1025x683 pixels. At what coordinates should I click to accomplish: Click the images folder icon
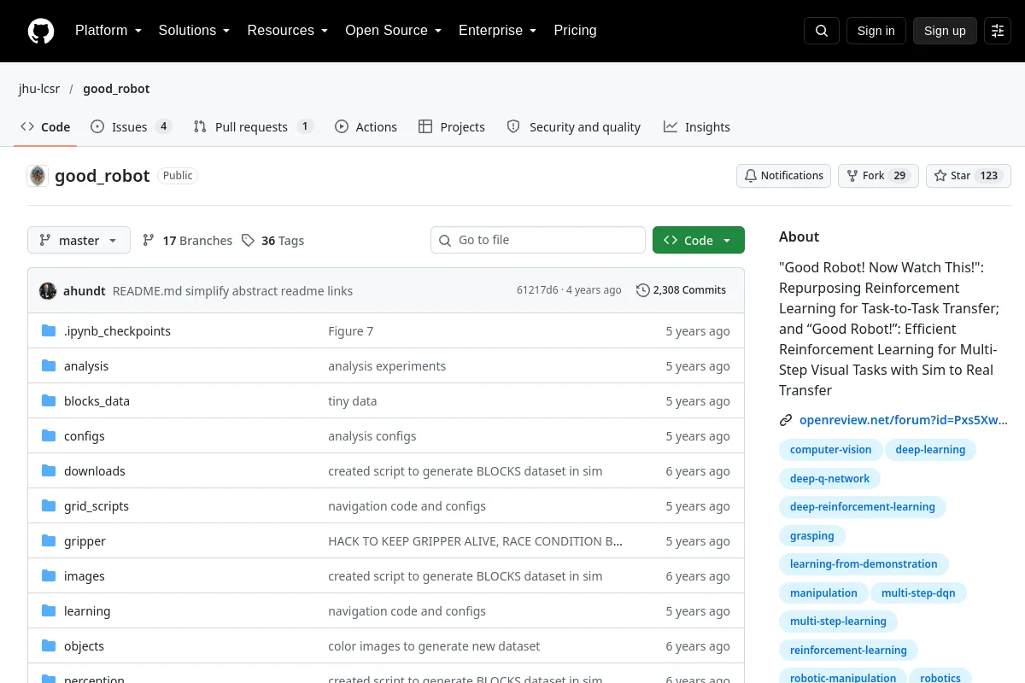coord(49,576)
